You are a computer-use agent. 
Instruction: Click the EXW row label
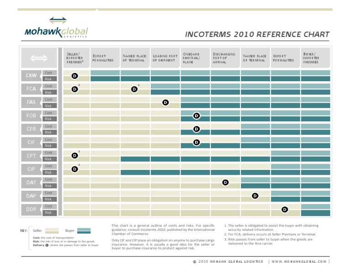click(x=32, y=76)
